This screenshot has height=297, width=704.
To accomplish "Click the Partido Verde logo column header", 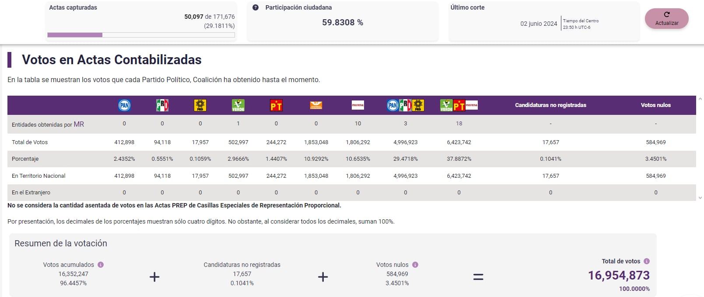I will point(238,105).
